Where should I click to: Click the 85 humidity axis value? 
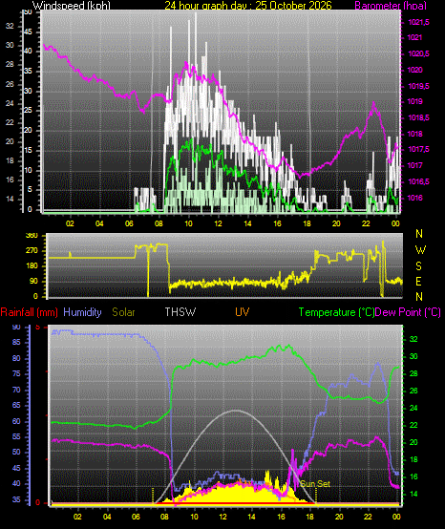click(x=16, y=343)
